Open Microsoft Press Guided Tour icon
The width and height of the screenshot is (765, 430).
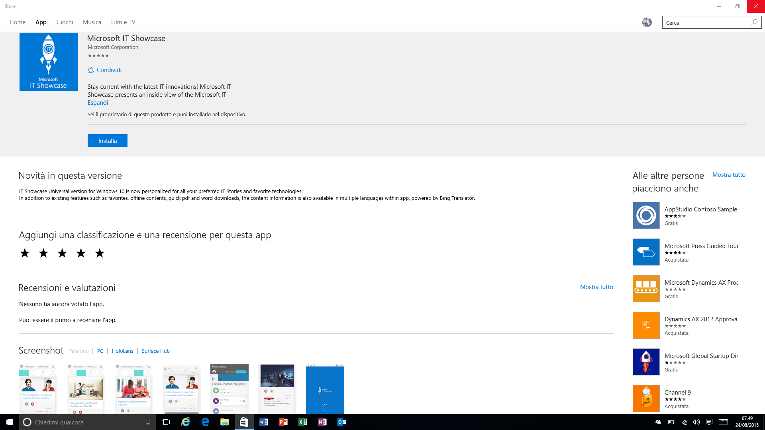click(646, 252)
